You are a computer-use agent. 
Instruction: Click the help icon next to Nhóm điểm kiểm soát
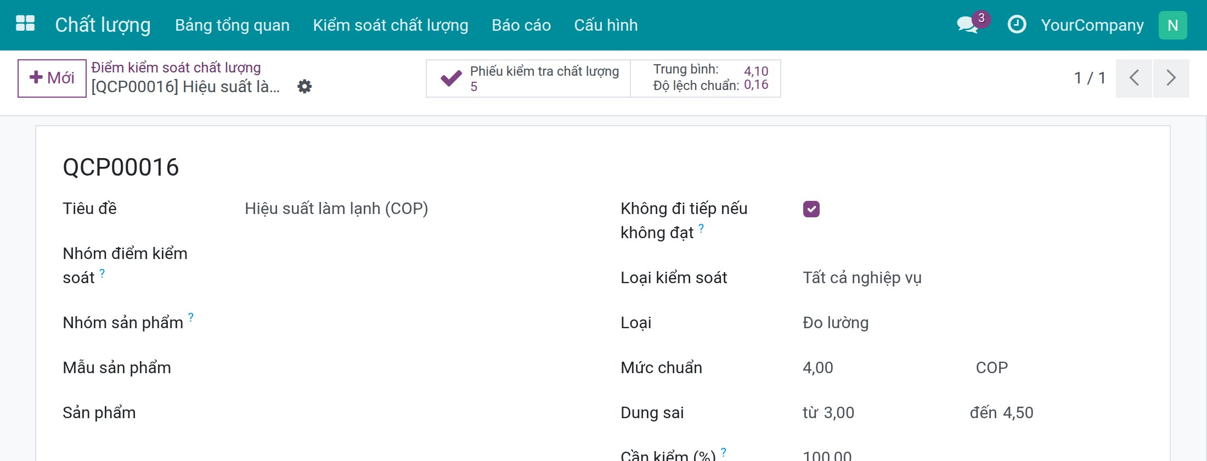click(x=102, y=273)
